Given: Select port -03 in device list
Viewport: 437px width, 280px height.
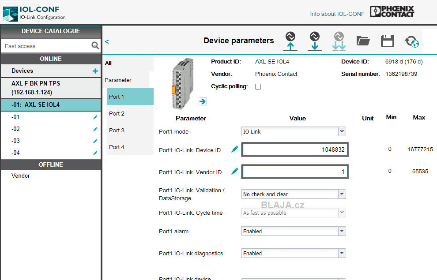Looking at the screenshot, I should pos(51,141).
